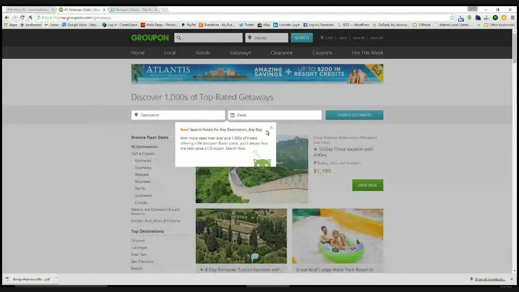Click the browser reload icon
The image size is (519, 292).
(22, 18)
